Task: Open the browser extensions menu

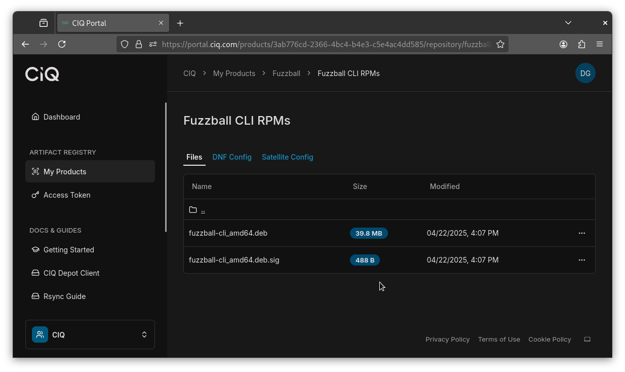Action: tap(581, 44)
